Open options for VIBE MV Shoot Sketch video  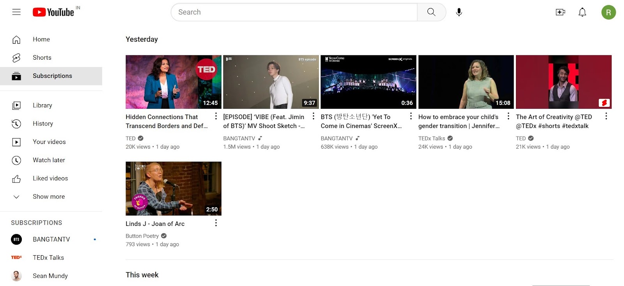313,116
